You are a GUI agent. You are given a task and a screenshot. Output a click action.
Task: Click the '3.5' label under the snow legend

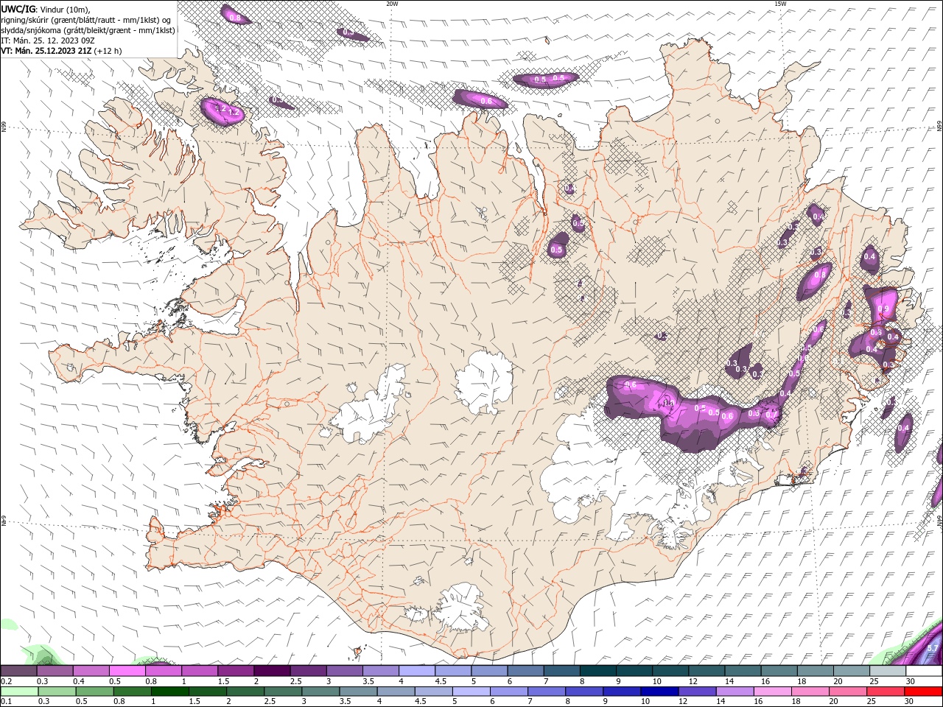(x=368, y=681)
